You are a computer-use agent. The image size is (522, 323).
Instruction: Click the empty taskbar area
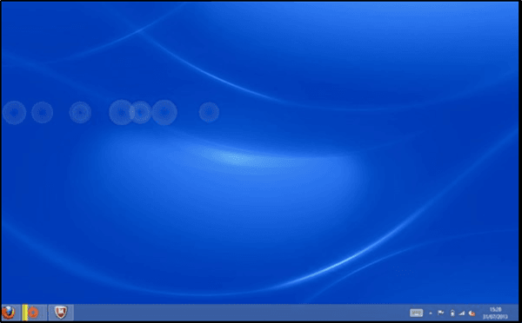click(x=240, y=313)
